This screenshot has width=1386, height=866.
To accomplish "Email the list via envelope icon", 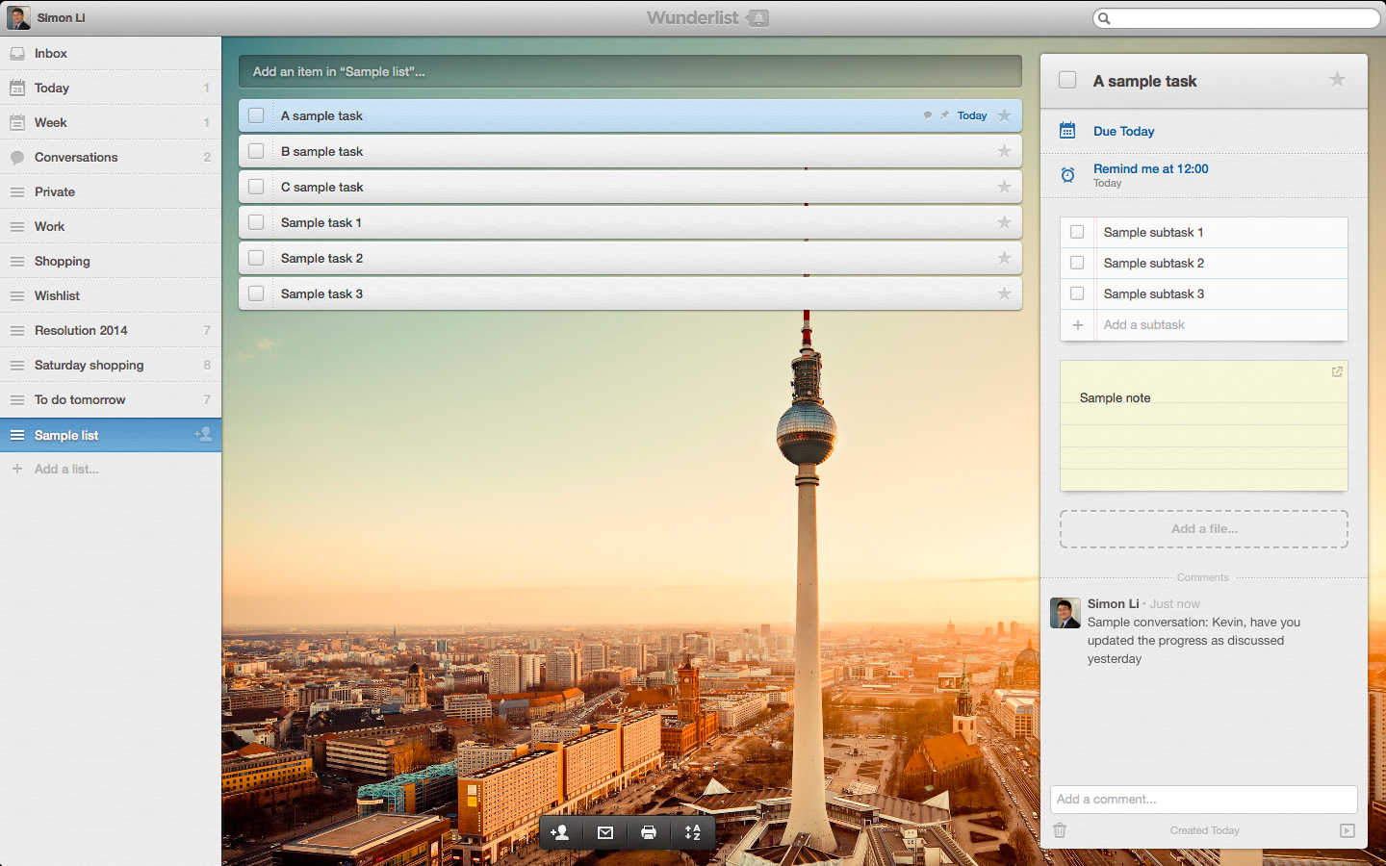I will 604,832.
